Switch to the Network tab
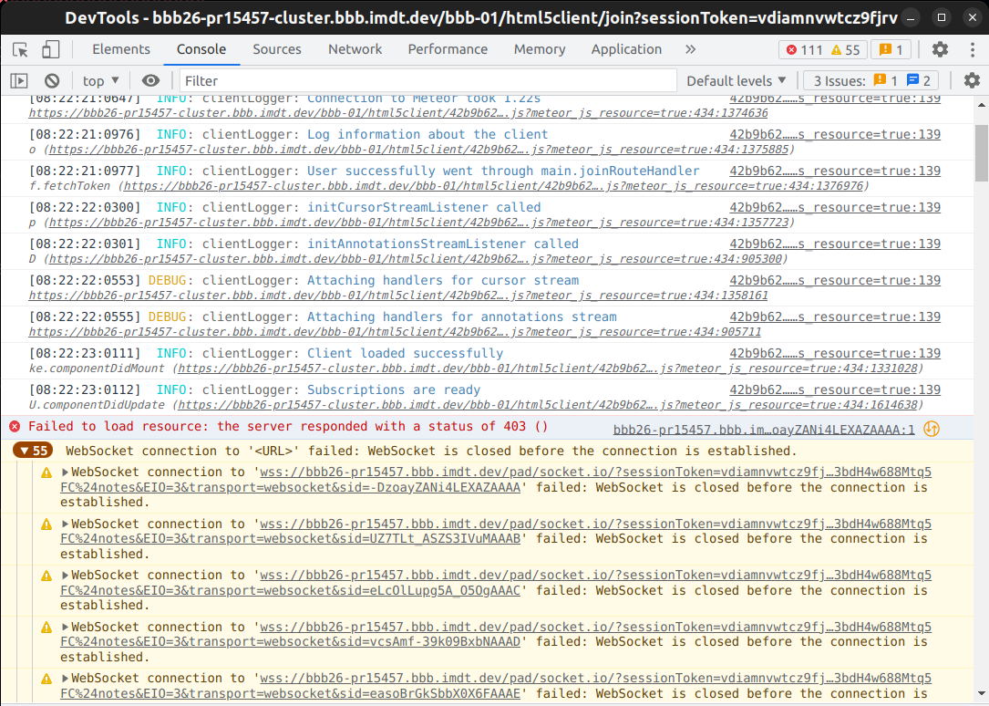Screen dimensions: 989x706 point(355,48)
